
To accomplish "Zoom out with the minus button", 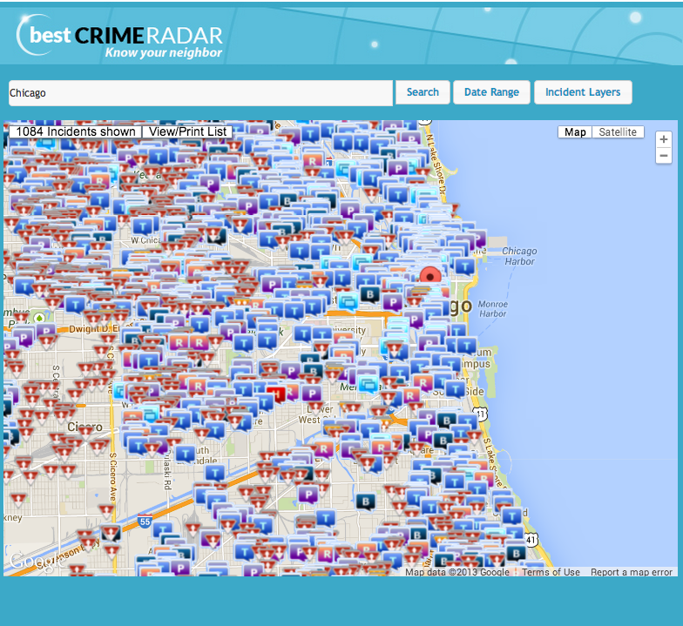I will coord(664,155).
